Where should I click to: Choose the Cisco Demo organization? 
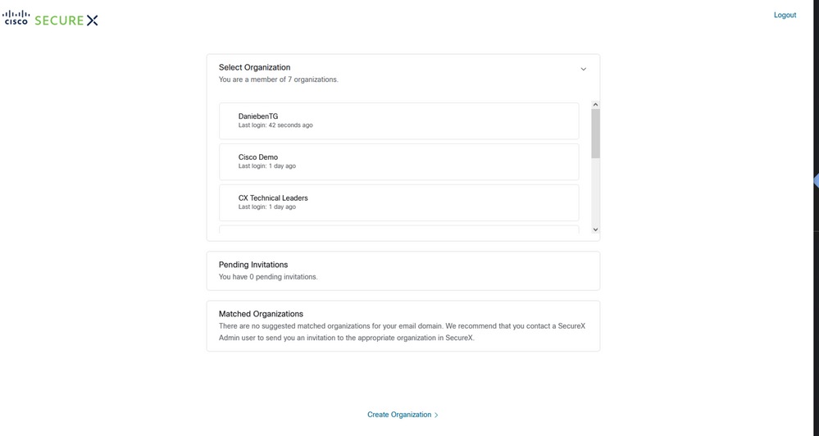pyautogui.click(x=399, y=161)
